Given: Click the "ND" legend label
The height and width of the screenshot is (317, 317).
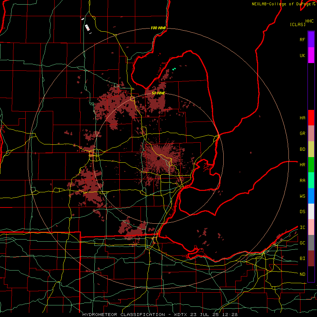Looking at the screenshot, I should pos(302,274).
